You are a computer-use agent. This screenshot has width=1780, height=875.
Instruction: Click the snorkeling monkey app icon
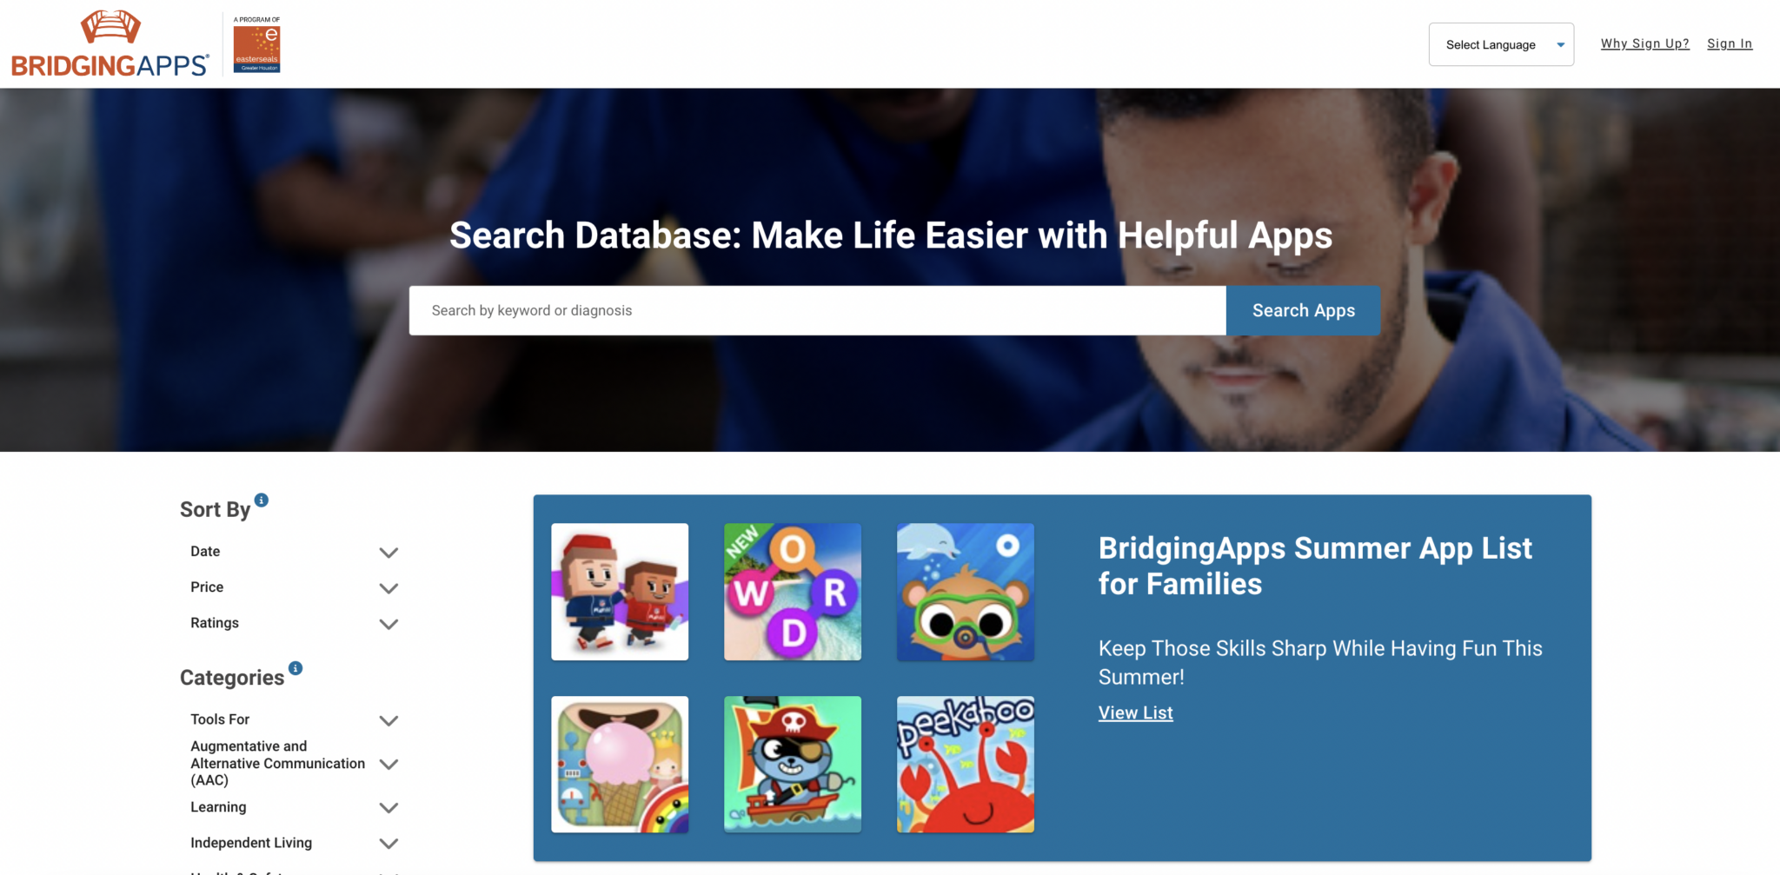965,592
